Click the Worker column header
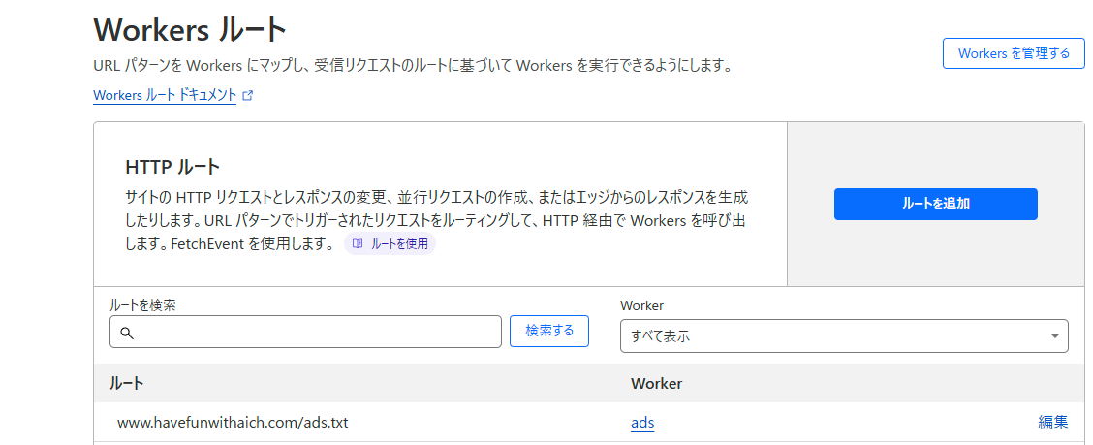Screen dimensions: 1093x445 tap(656, 383)
